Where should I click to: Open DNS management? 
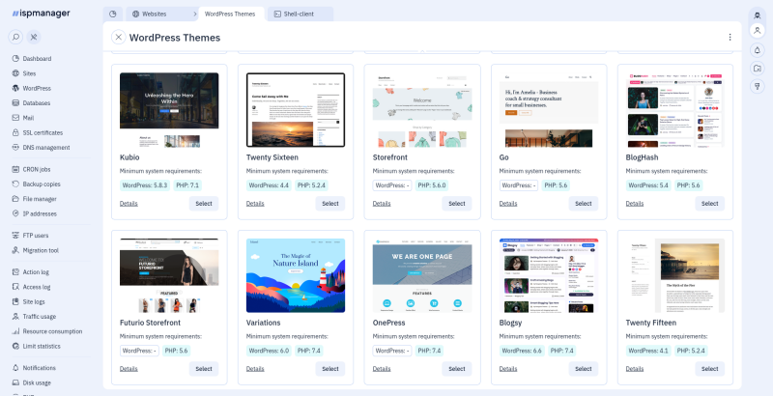(45, 147)
